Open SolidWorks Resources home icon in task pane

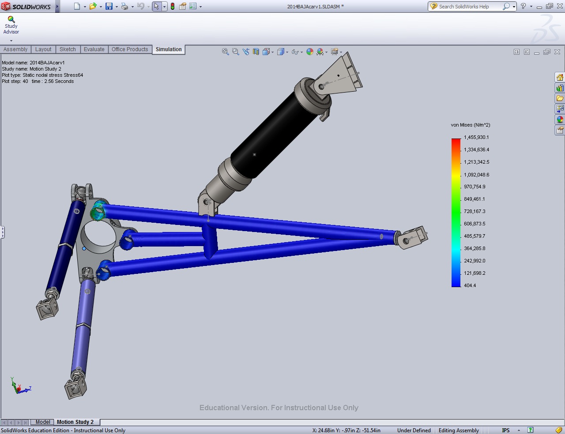tap(560, 77)
